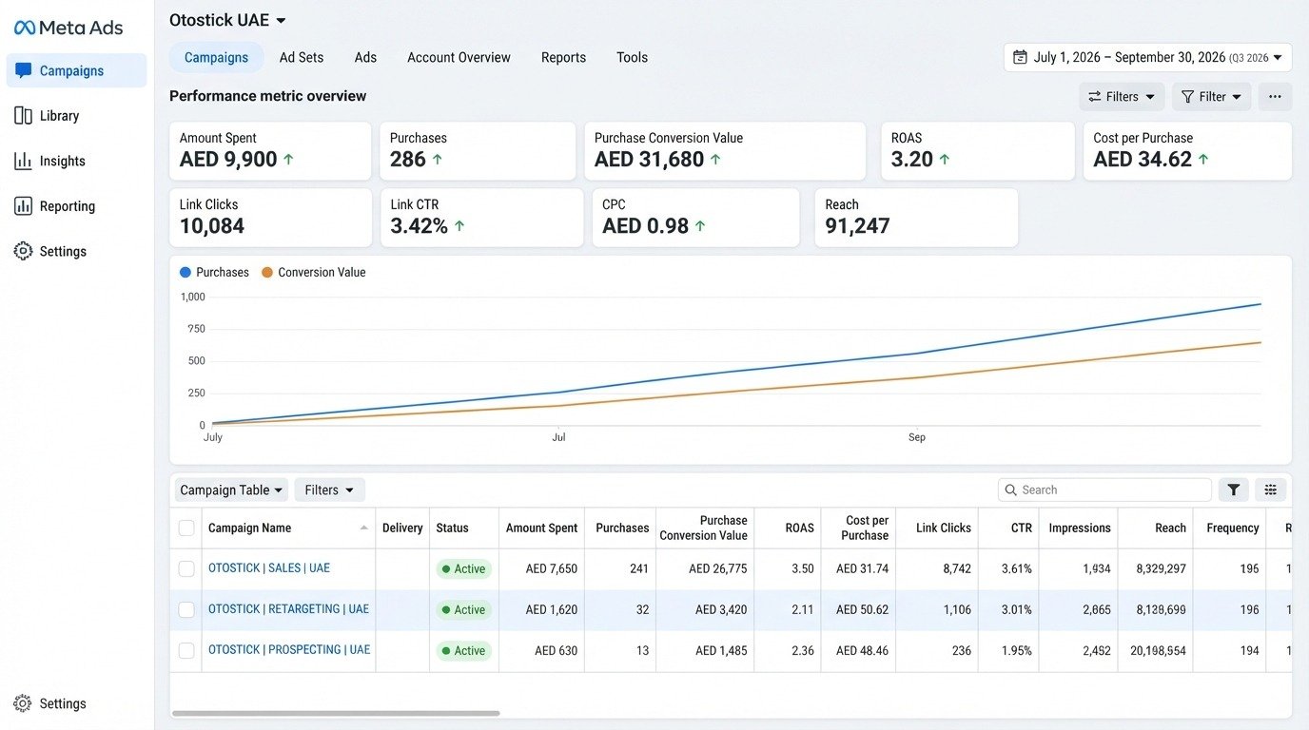Screen dimensions: 1309x730
Task: Click the Amount Spent column header
Action: 541,528
